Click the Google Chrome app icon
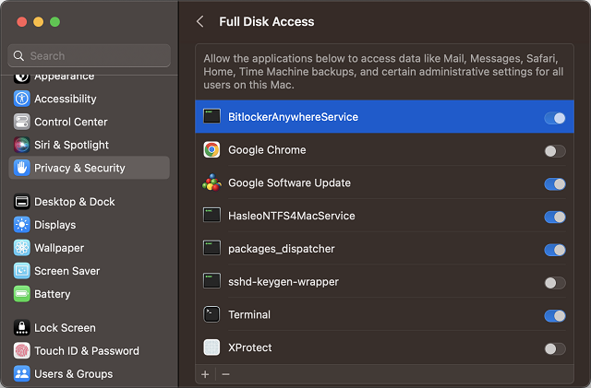Screen dimensions: 591x388 point(211,150)
